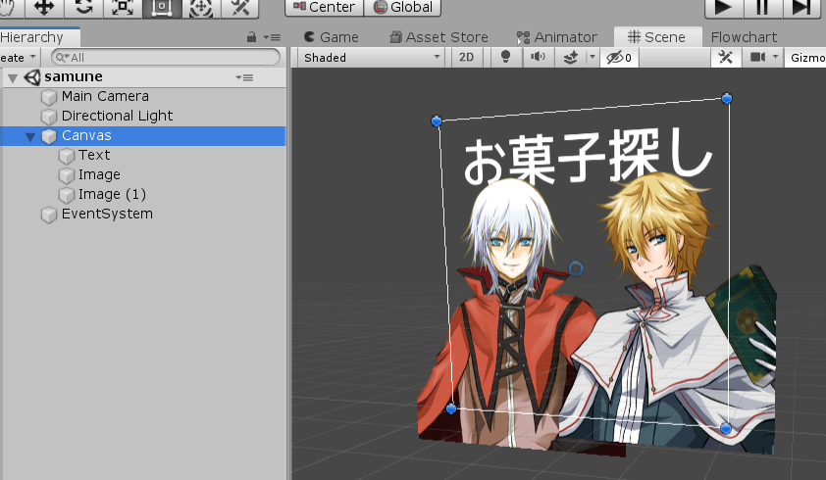Toggle scene effects (skybox) button
Image resolution: width=826 pixels, height=480 pixels.
[x=571, y=58]
